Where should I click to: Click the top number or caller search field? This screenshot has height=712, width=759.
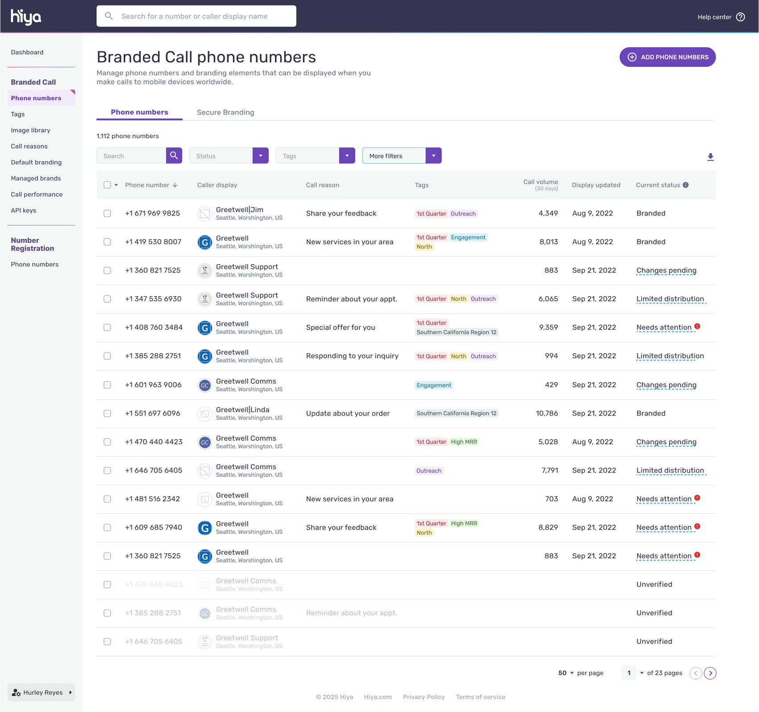tap(196, 16)
